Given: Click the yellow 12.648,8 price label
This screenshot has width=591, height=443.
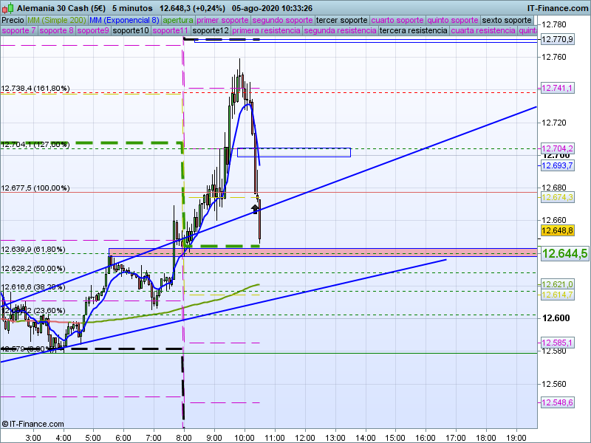Looking at the screenshot, I should [x=558, y=231].
